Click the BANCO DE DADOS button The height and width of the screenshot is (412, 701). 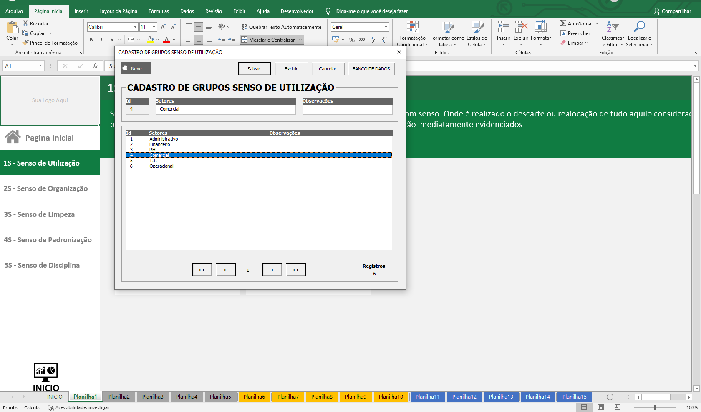coord(371,69)
